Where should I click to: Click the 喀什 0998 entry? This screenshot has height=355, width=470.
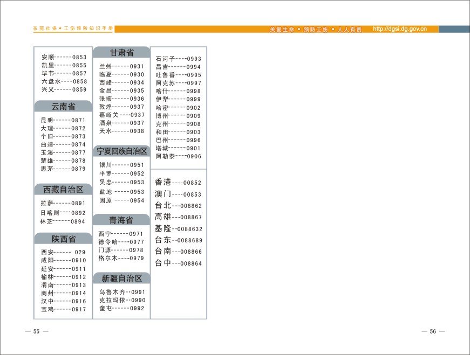pos(178,91)
